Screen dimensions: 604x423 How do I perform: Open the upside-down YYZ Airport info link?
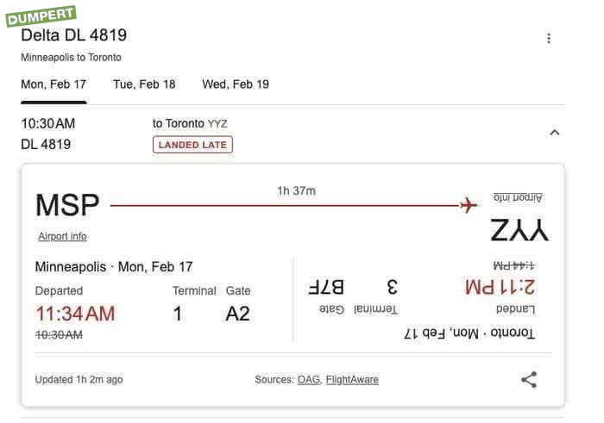(x=518, y=197)
